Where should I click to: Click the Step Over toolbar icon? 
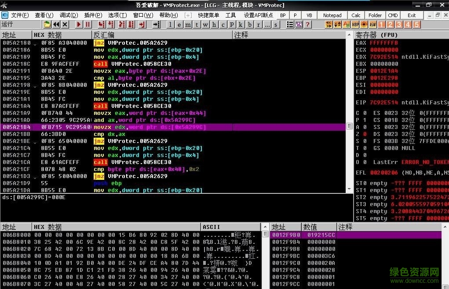coord(110,25)
